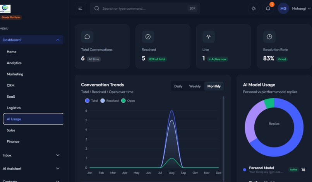Screen dimensions: 312x182
Task: Click the sidebar collapse hamburger icon
Action: (81, 9)
